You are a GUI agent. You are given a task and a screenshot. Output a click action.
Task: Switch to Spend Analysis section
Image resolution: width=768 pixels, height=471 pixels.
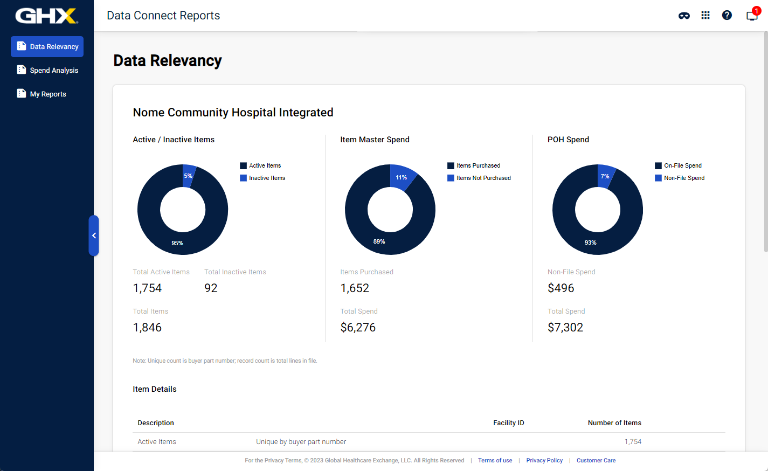pyautogui.click(x=52, y=70)
